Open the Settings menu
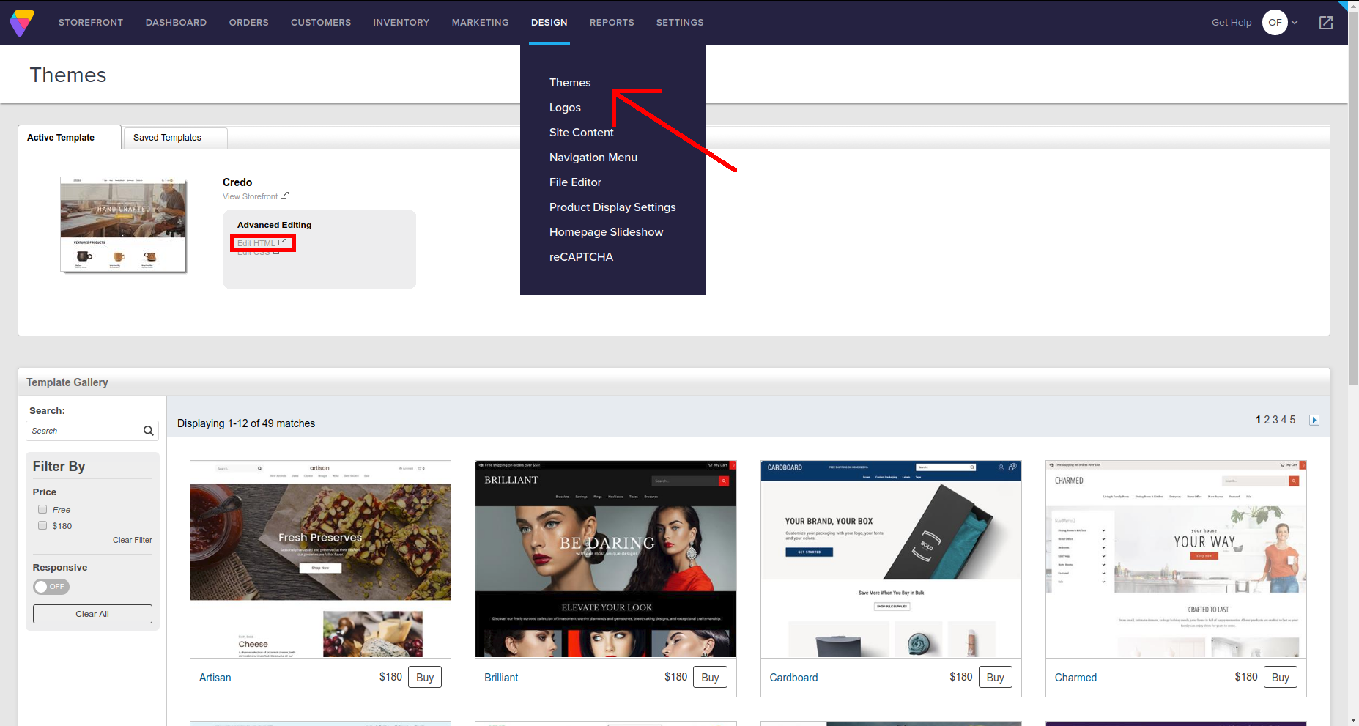Image resolution: width=1359 pixels, height=726 pixels. click(x=680, y=23)
